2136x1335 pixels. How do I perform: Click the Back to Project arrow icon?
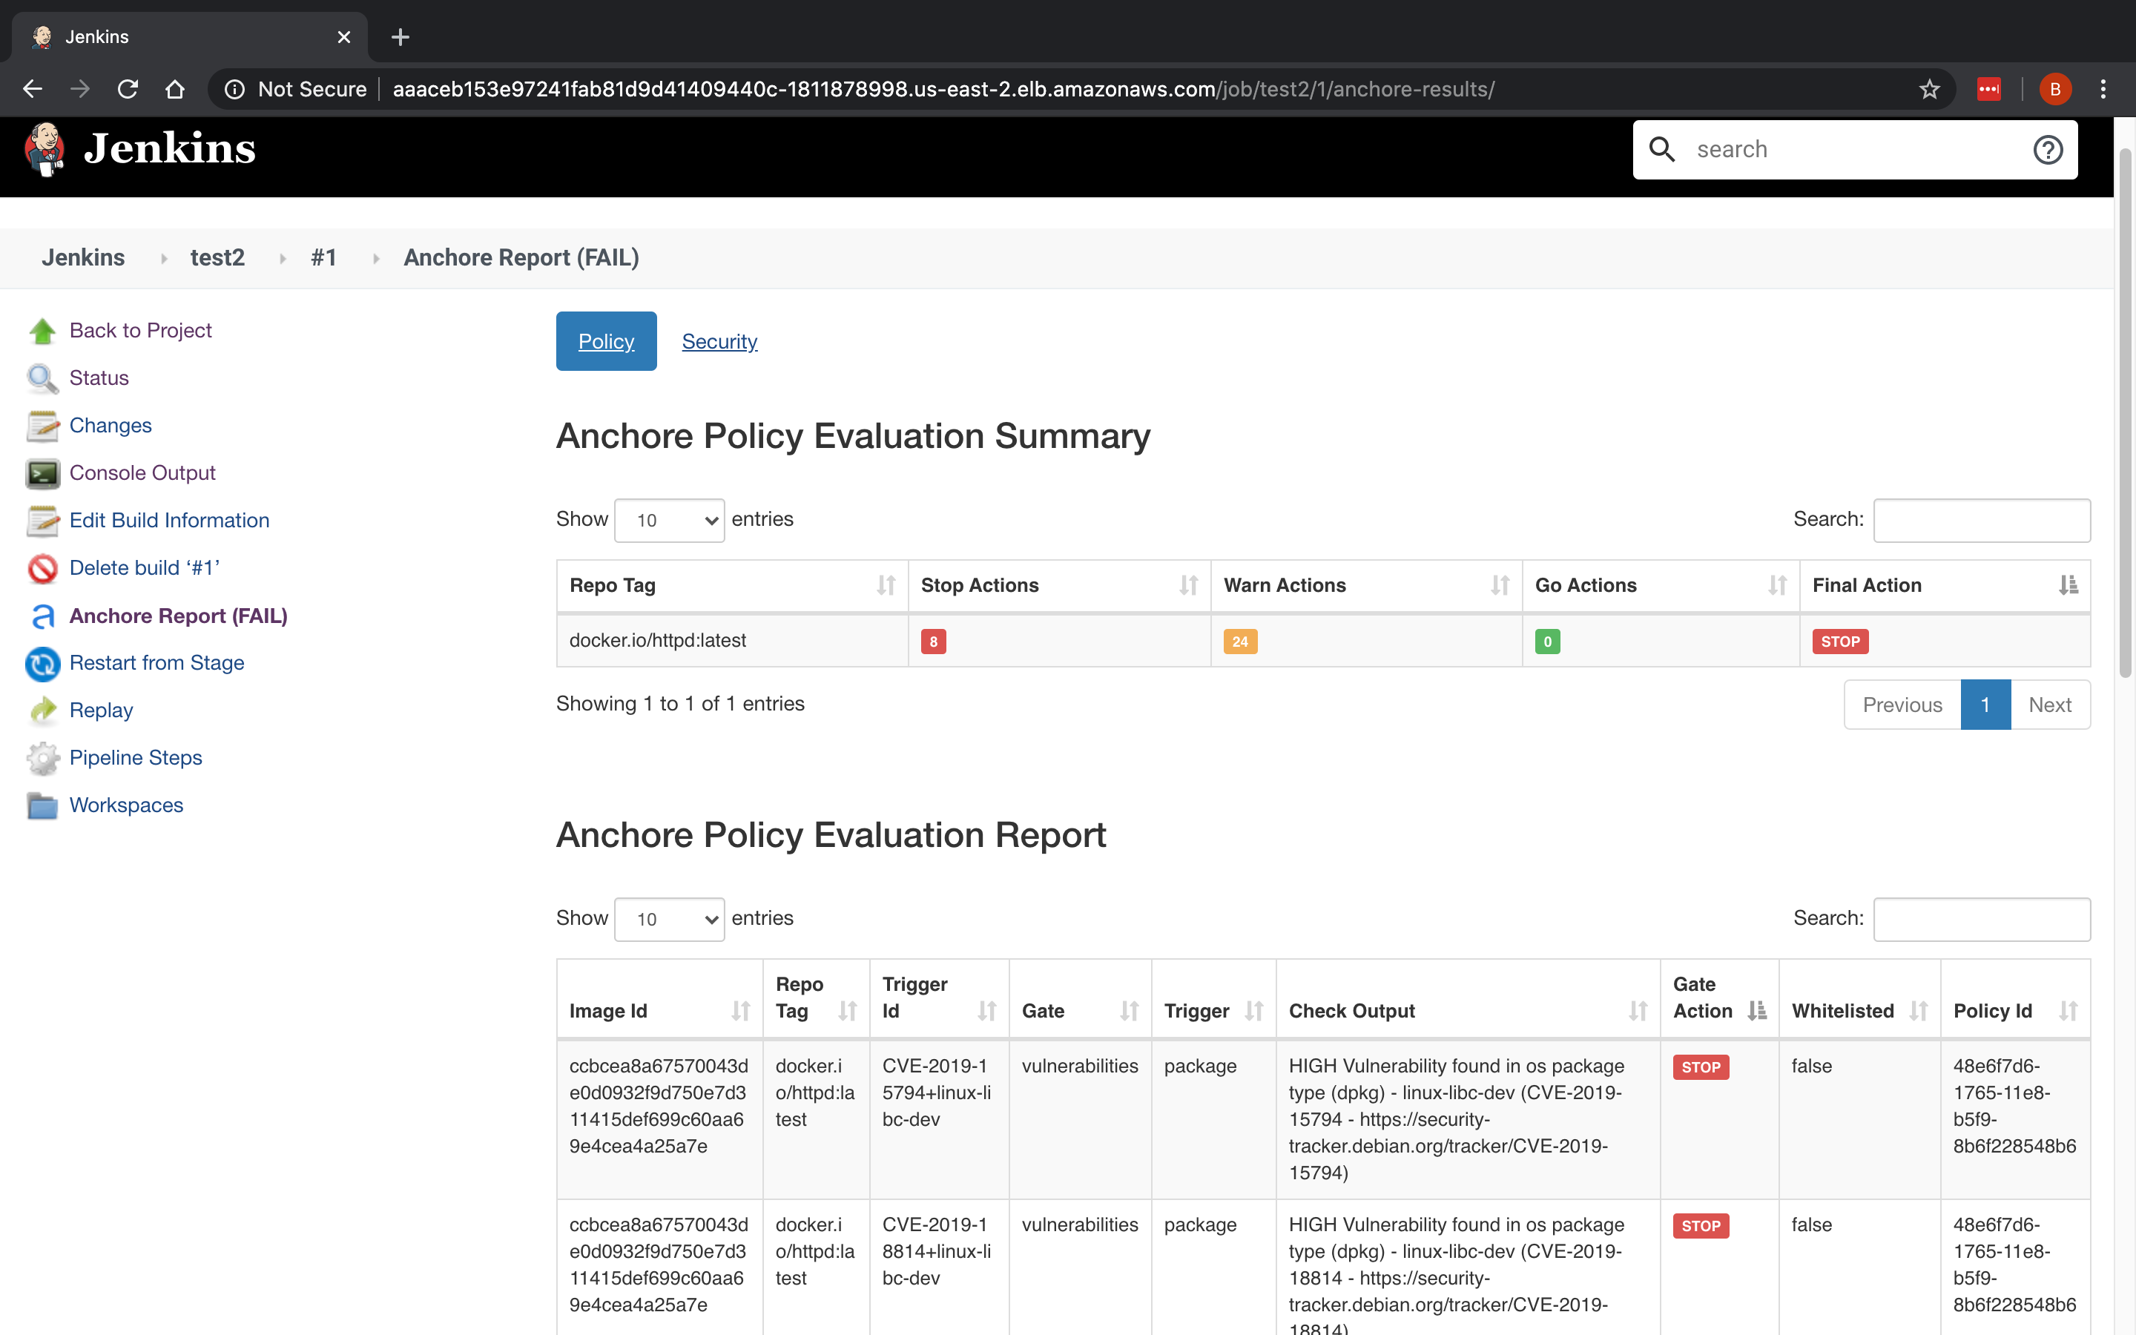point(42,331)
